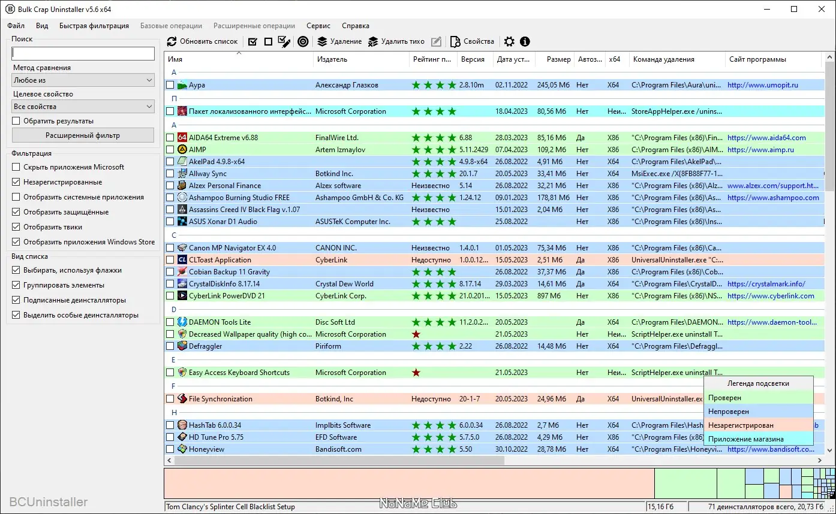This screenshot has width=836, height=514.
Task: Click the select-all checked box toolbar icon
Action: point(252,41)
